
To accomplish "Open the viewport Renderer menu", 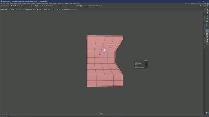I will (x=19, y=8).
